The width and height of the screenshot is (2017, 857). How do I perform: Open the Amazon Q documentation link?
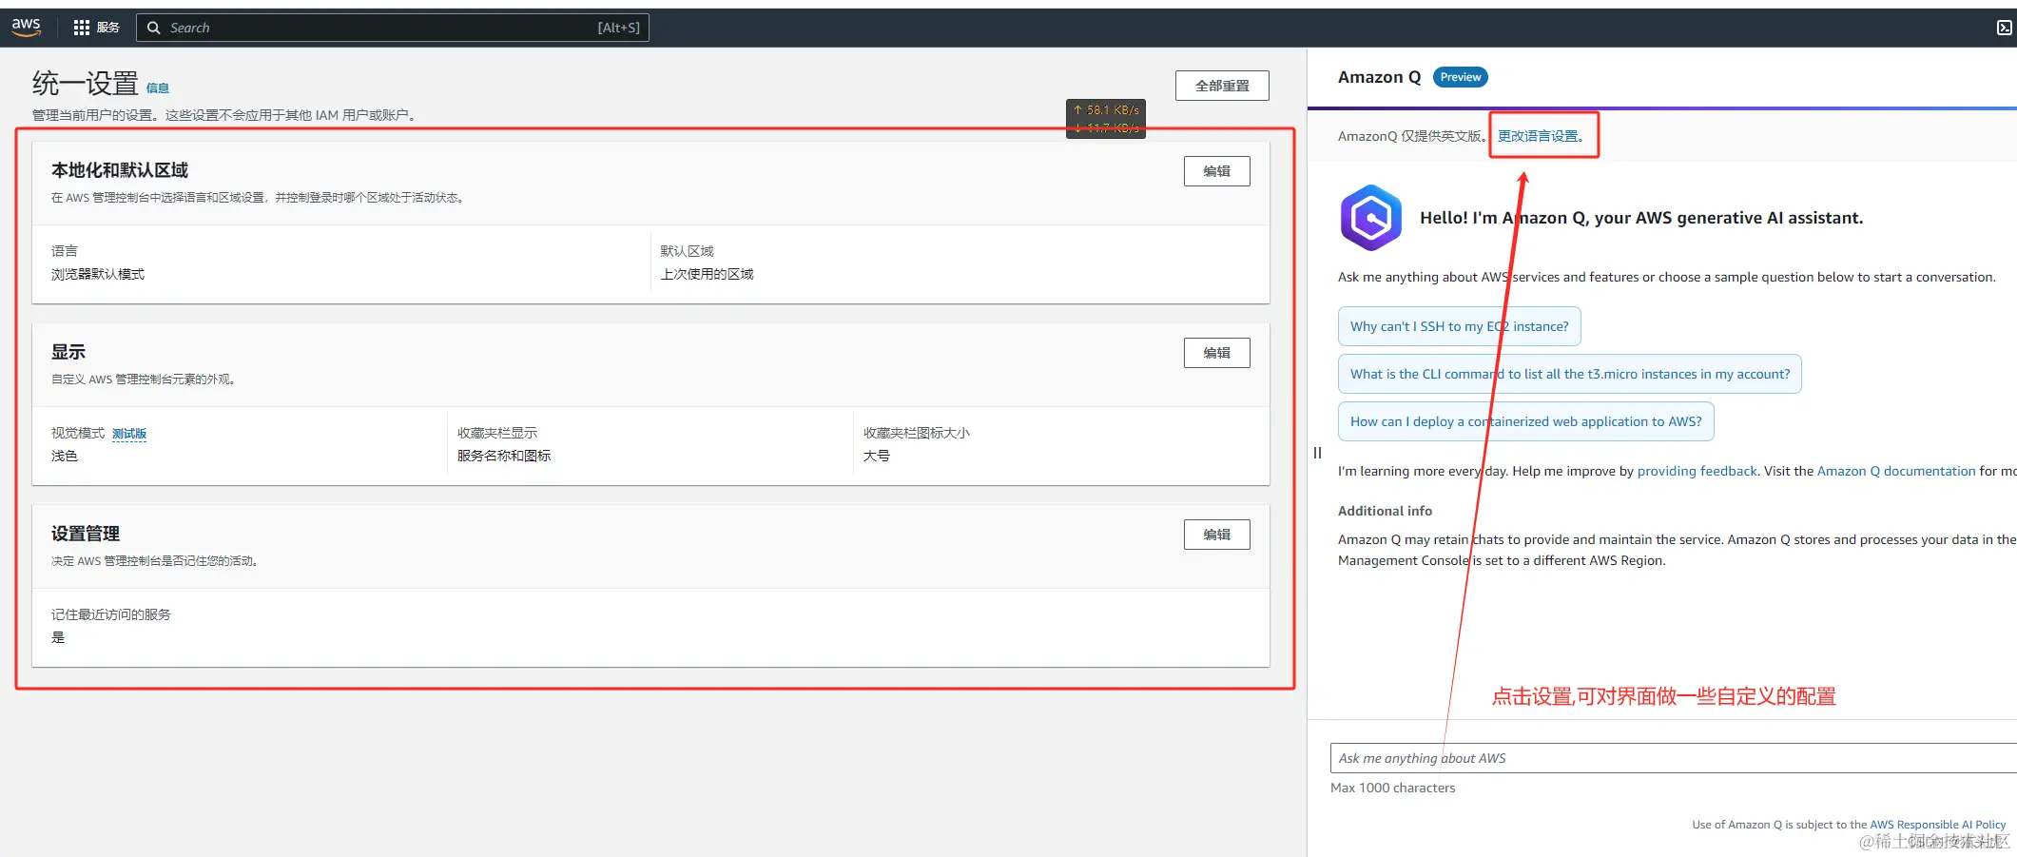coord(1896,471)
